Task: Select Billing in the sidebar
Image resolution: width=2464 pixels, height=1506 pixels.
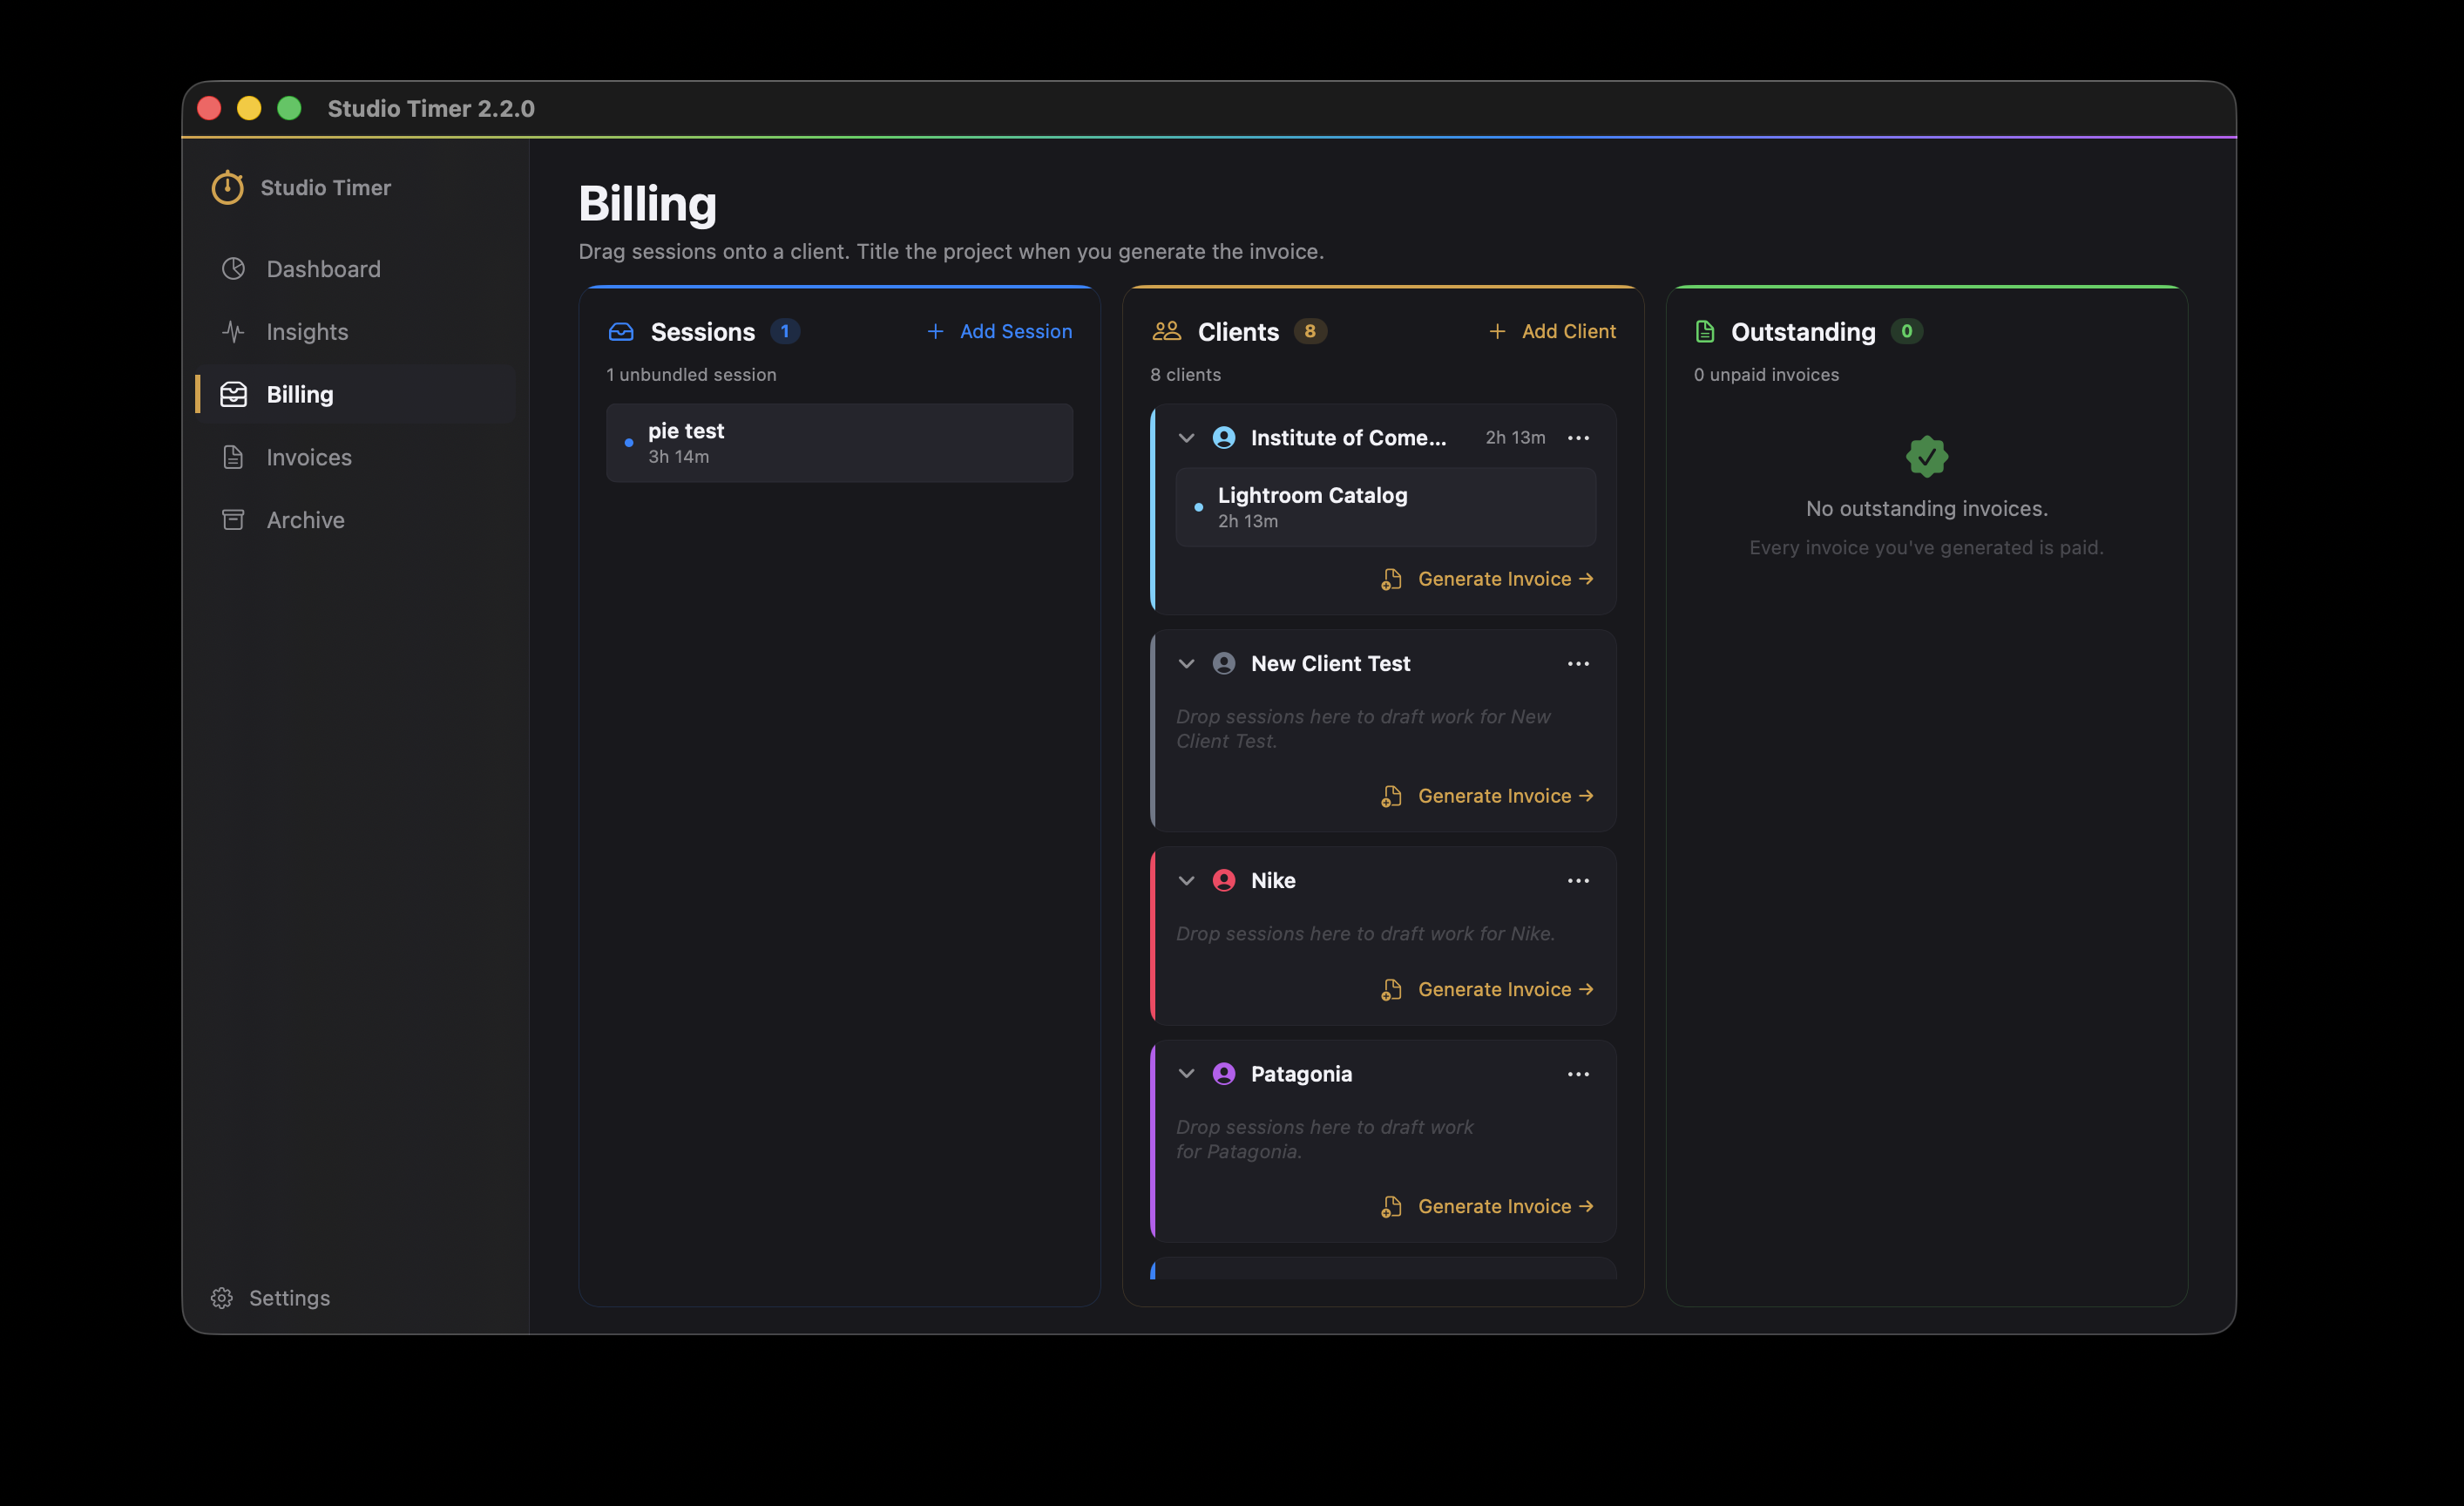Action: (x=355, y=394)
